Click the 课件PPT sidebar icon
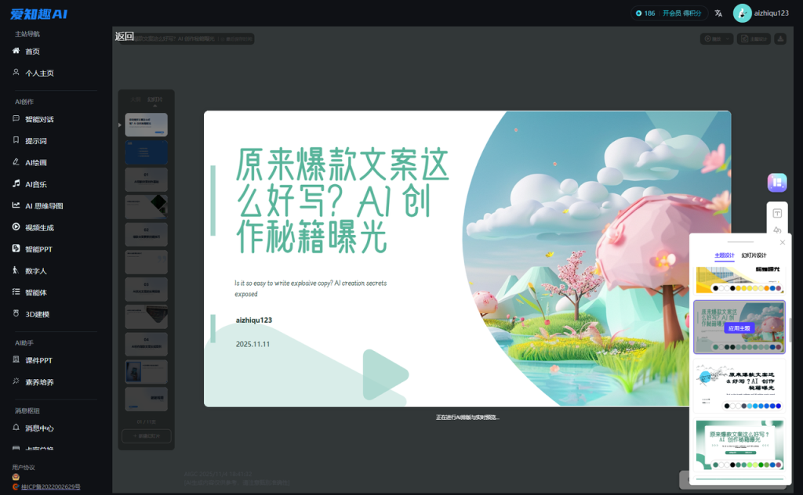Screen dimensions: 803x495 pyautogui.click(x=16, y=360)
